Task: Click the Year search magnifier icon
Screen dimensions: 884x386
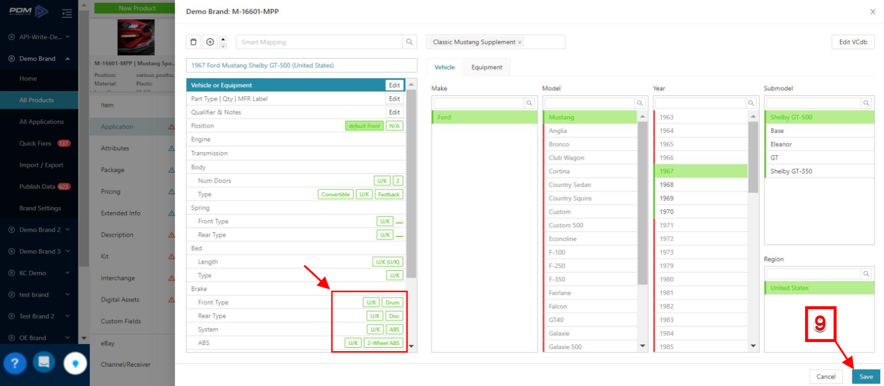Action: pyautogui.click(x=751, y=103)
